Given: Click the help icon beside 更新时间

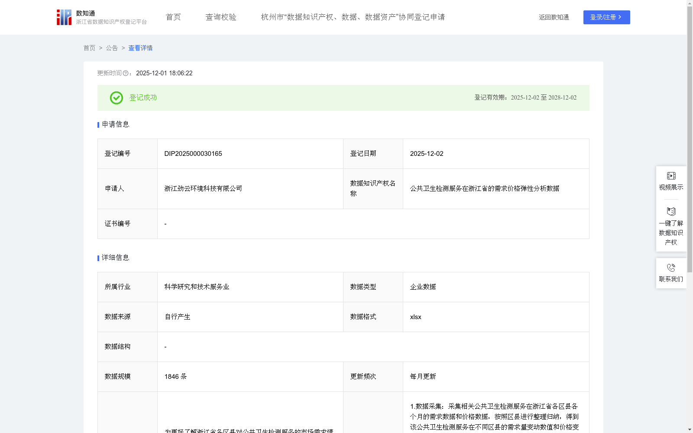Looking at the screenshot, I should click(x=126, y=73).
